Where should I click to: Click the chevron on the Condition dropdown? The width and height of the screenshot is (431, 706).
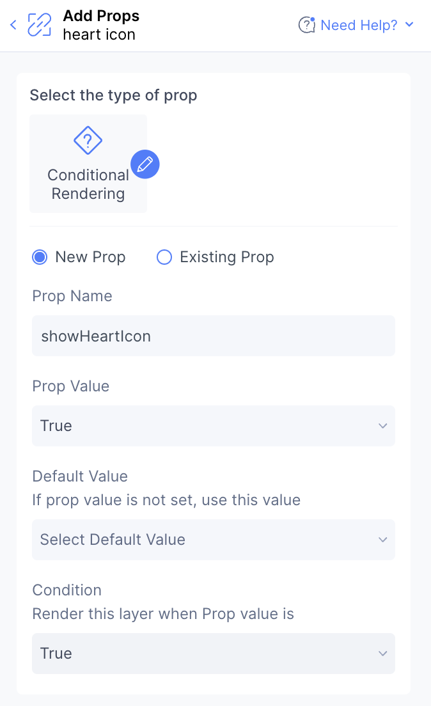pos(382,654)
